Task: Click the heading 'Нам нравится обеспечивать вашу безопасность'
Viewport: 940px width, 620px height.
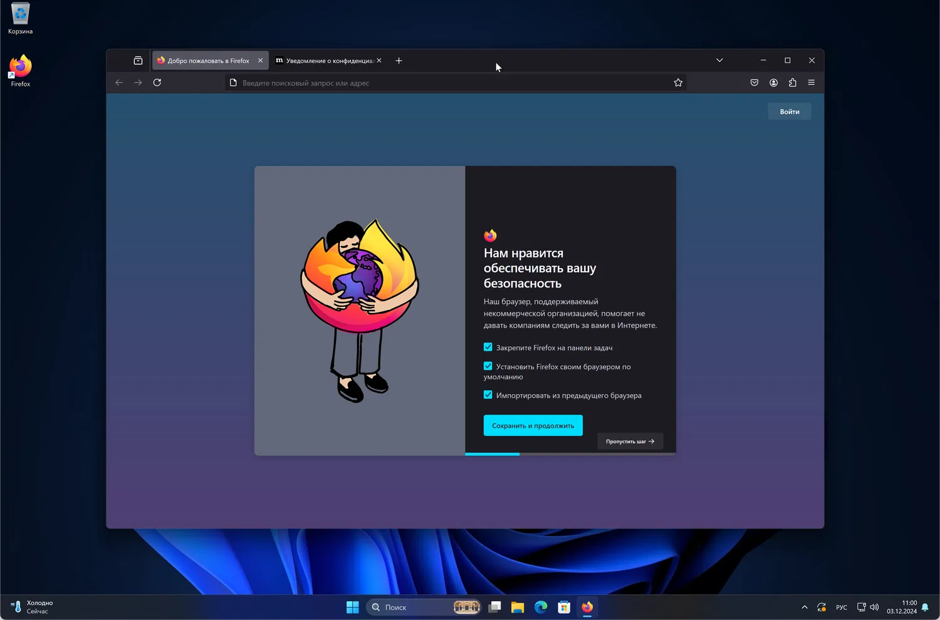Action: click(540, 268)
